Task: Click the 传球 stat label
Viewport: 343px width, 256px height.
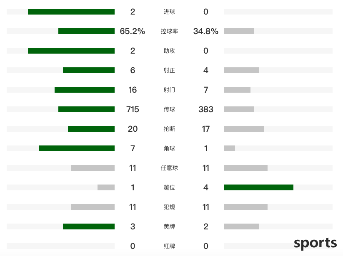Action: [x=169, y=109]
